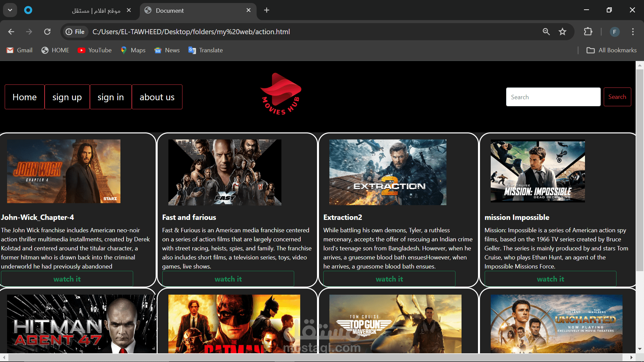Open the All Bookmarks folder
644x362 pixels.
click(611, 50)
